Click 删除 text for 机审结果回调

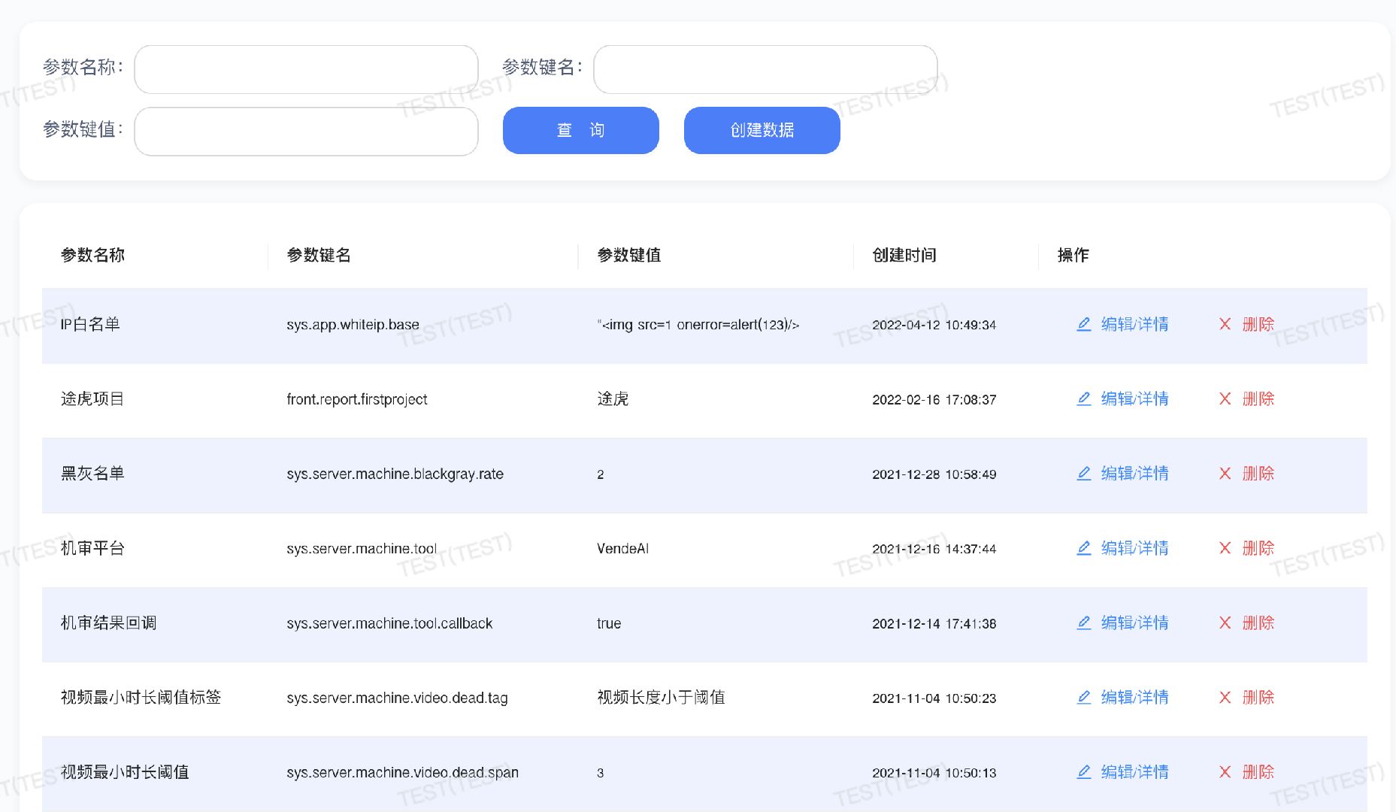pyautogui.click(x=1258, y=623)
